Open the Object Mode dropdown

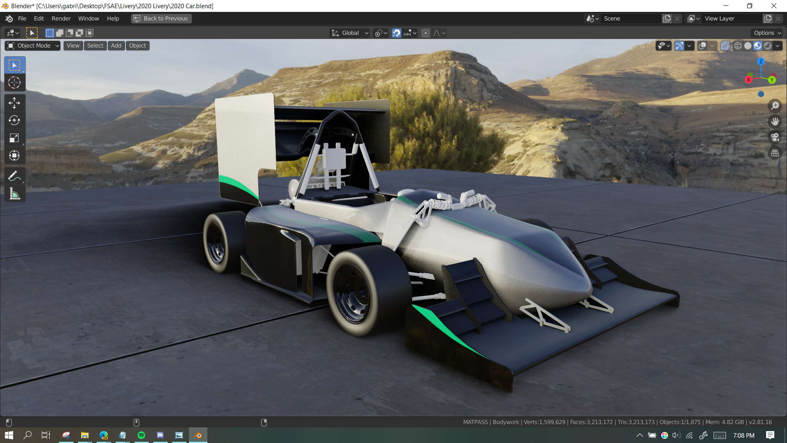click(33, 46)
